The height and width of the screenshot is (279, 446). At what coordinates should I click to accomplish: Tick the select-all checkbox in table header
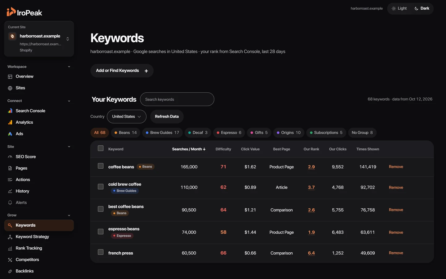(x=101, y=148)
